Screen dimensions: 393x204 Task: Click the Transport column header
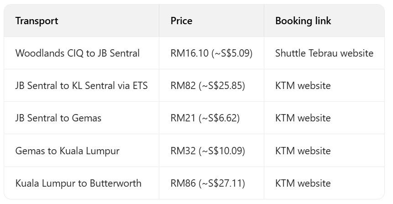click(x=37, y=21)
